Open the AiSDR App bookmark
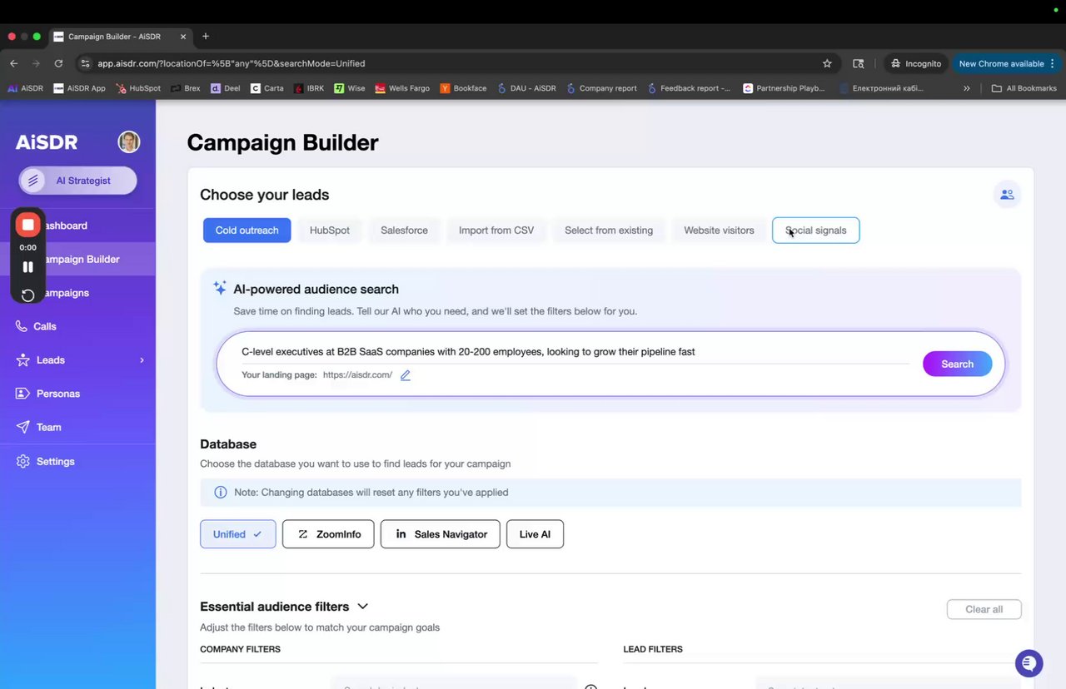The image size is (1066, 689). click(x=79, y=88)
